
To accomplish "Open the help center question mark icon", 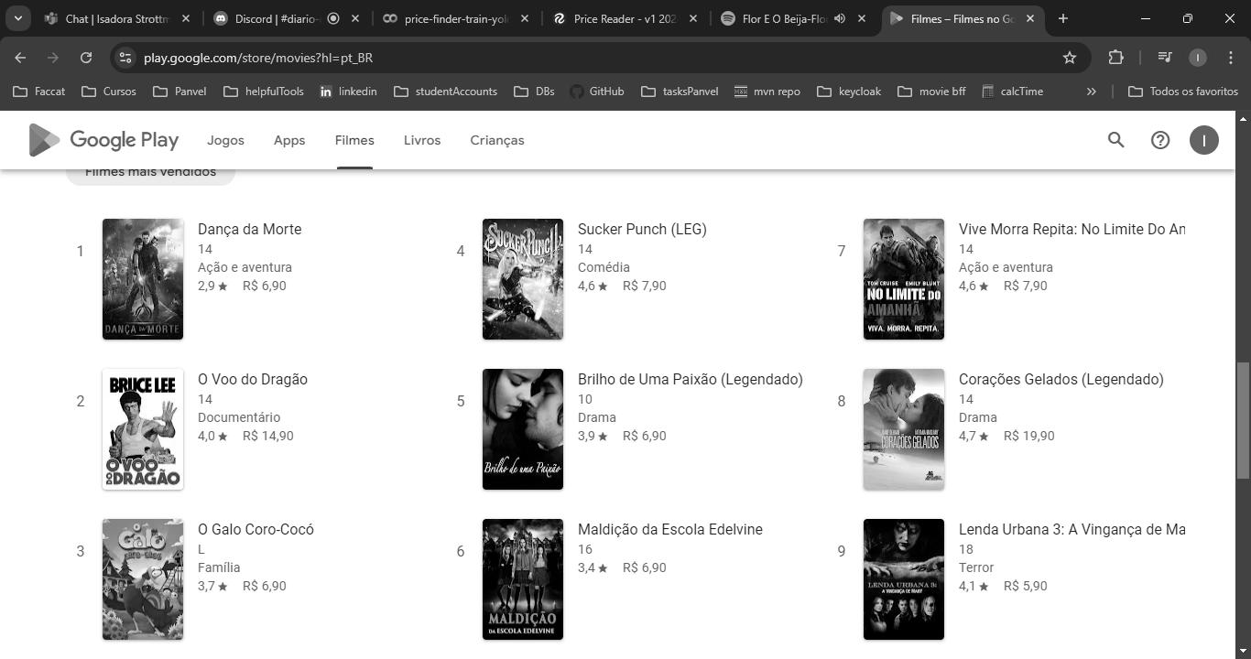I will pyautogui.click(x=1160, y=140).
